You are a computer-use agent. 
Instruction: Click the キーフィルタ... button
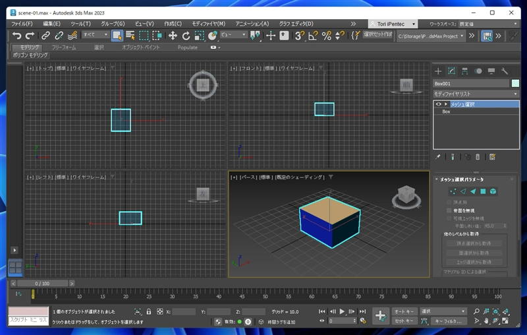(x=449, y=321)
